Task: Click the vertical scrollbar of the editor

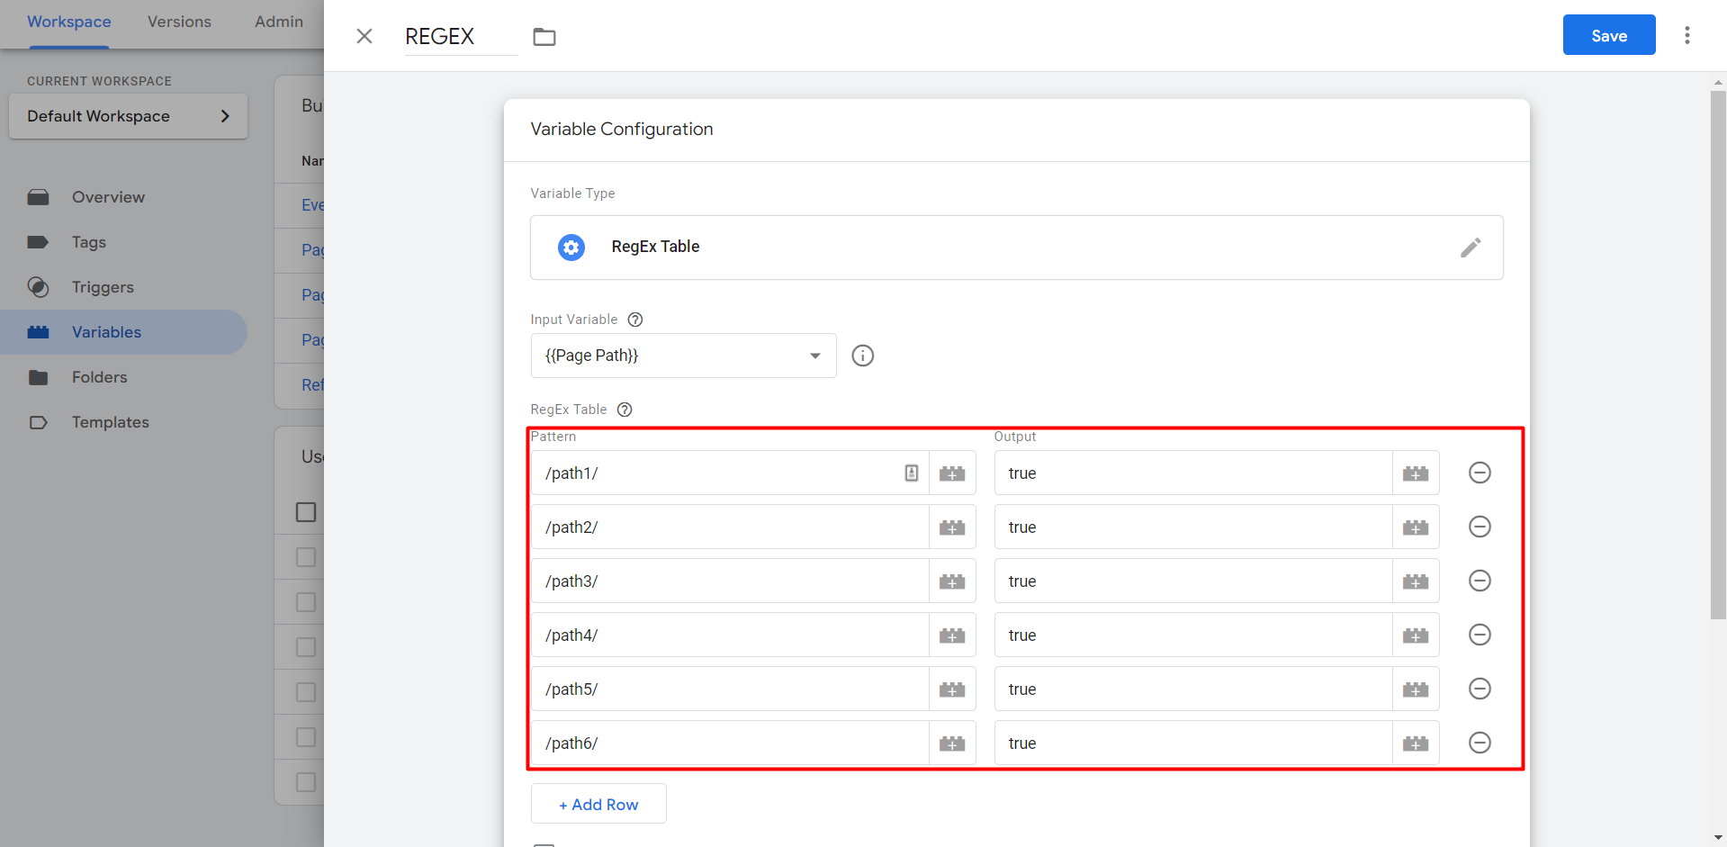Action: tap(1718, 355)
